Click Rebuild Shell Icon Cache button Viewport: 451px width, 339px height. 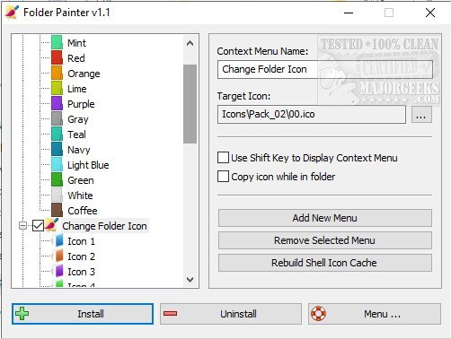point(325,263)
